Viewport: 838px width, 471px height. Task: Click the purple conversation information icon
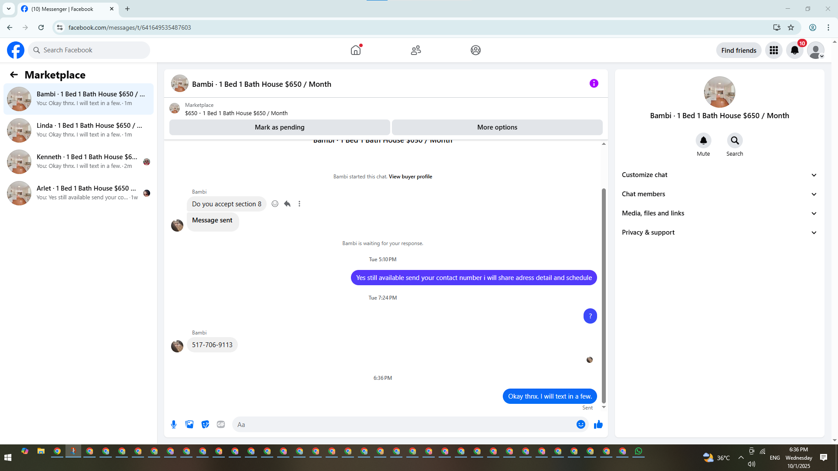pos(594,83)
